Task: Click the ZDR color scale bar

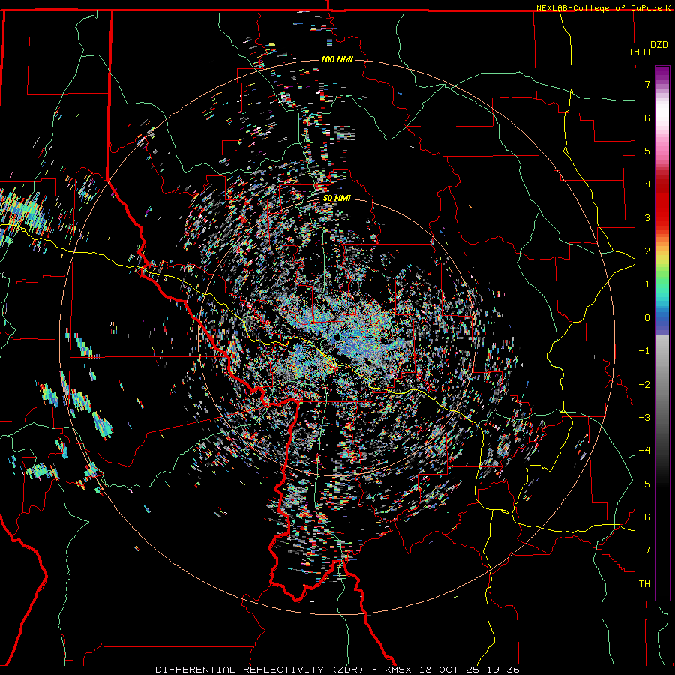Action: [662, 333]
